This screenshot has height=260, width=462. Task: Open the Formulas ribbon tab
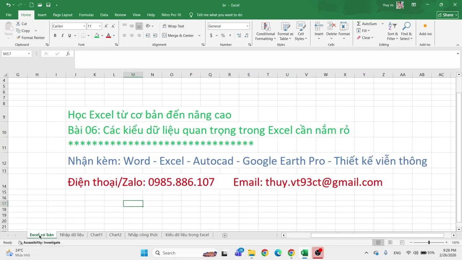pos(86,15)
